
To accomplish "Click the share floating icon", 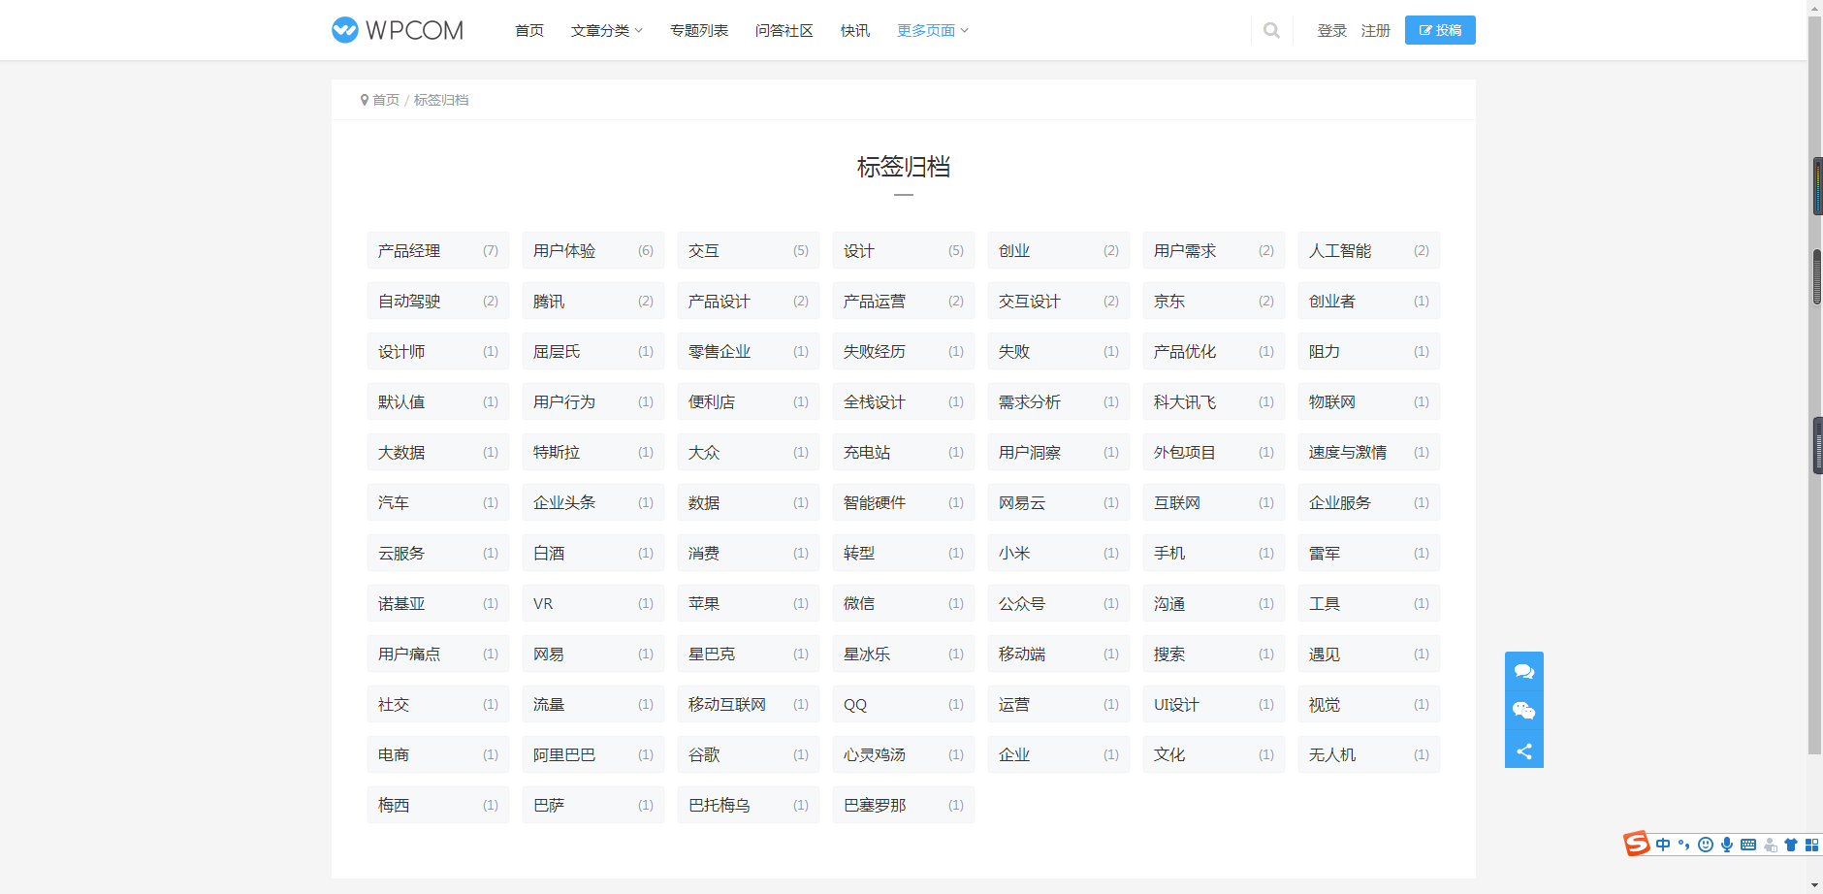I will tap(1524, 750).
